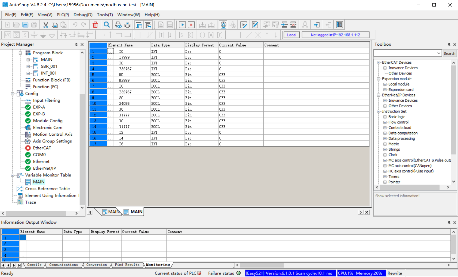Open the Debug(D) menu
458x277 pixels.
pyautogui.click(x=83, y=15)
